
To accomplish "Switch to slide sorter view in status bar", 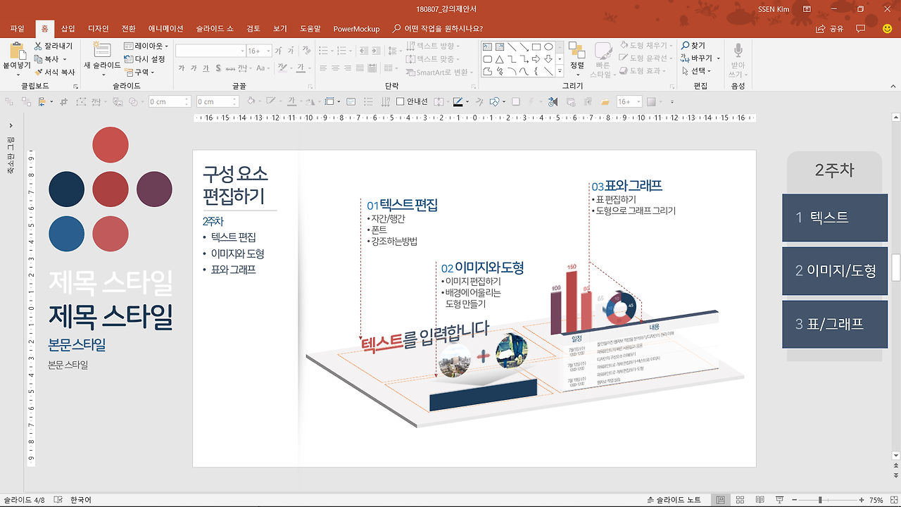I will pyautogui.click(x=739, y=500).
